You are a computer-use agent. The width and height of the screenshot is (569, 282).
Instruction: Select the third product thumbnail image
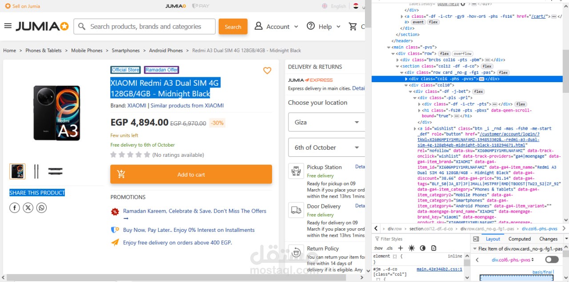pyautogui.click(x=56, y=171)
